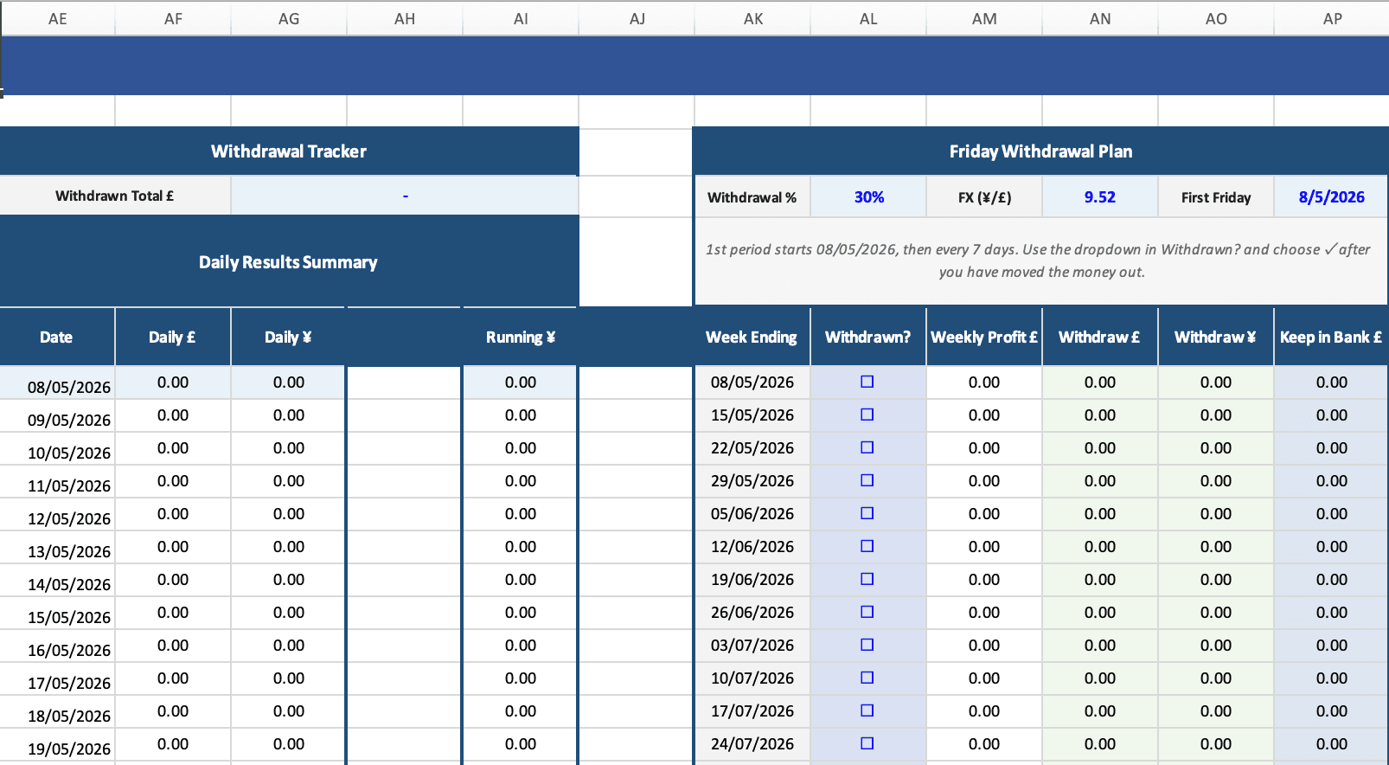Select the date cell 13/05/2026
The image size is (1389, 765).
coord(57,548)
